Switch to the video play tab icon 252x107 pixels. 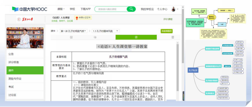tap(71, 37)
